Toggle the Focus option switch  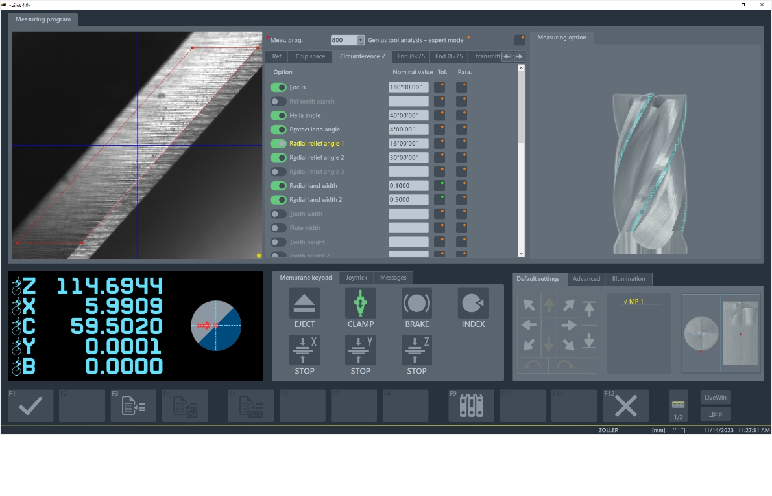click(x=278, y=87)
